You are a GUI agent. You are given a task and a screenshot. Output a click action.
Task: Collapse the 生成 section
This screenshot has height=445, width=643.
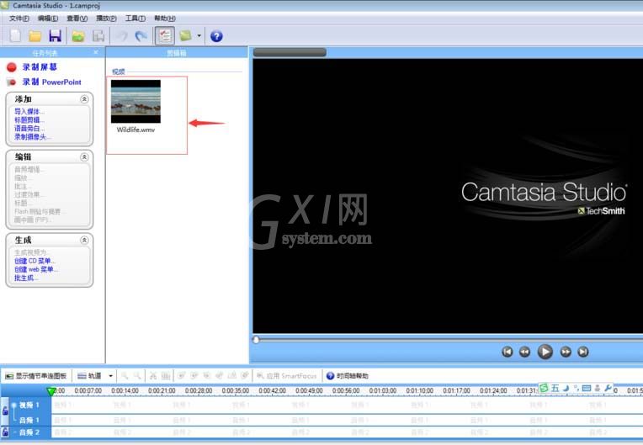84,240
